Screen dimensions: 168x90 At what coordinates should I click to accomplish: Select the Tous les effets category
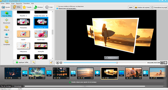click(x=7, y=14)
